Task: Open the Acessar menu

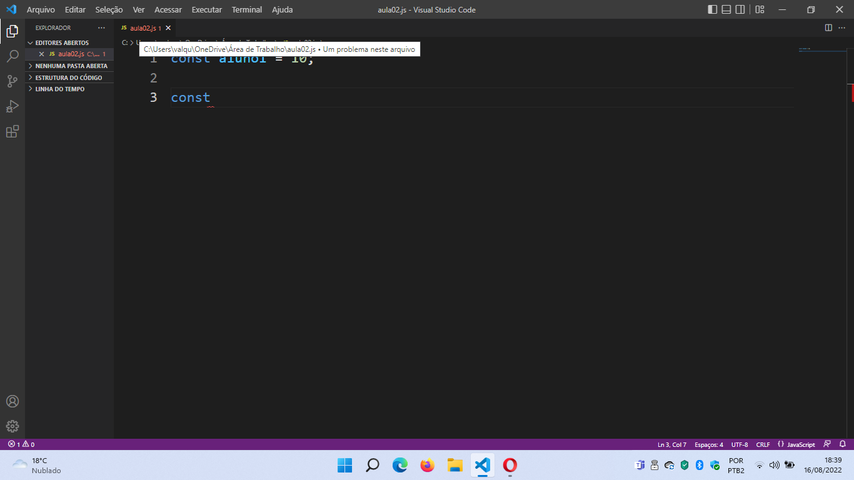Action: 168,9
